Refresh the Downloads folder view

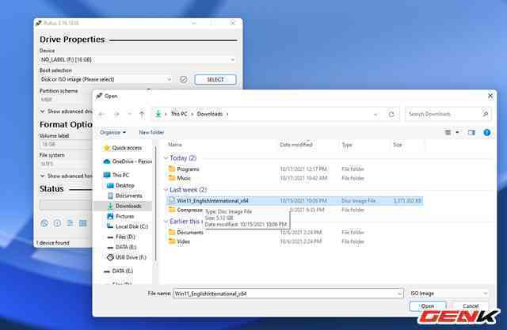391,114
